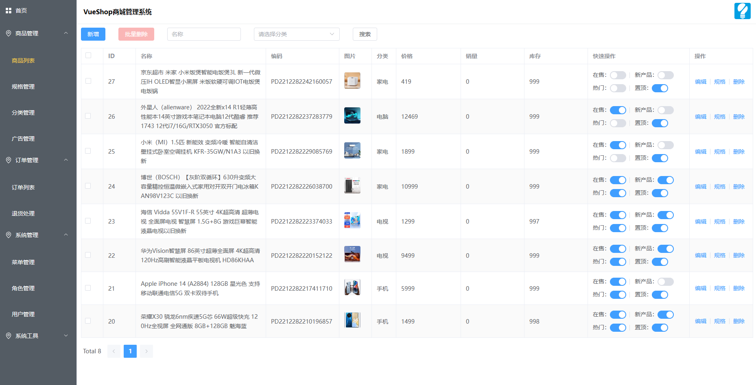Image resolution: width=756 pixels, height=385 pixels.
Task: Click the location pin icon beside 商品管理
Action: click(9, 33)
